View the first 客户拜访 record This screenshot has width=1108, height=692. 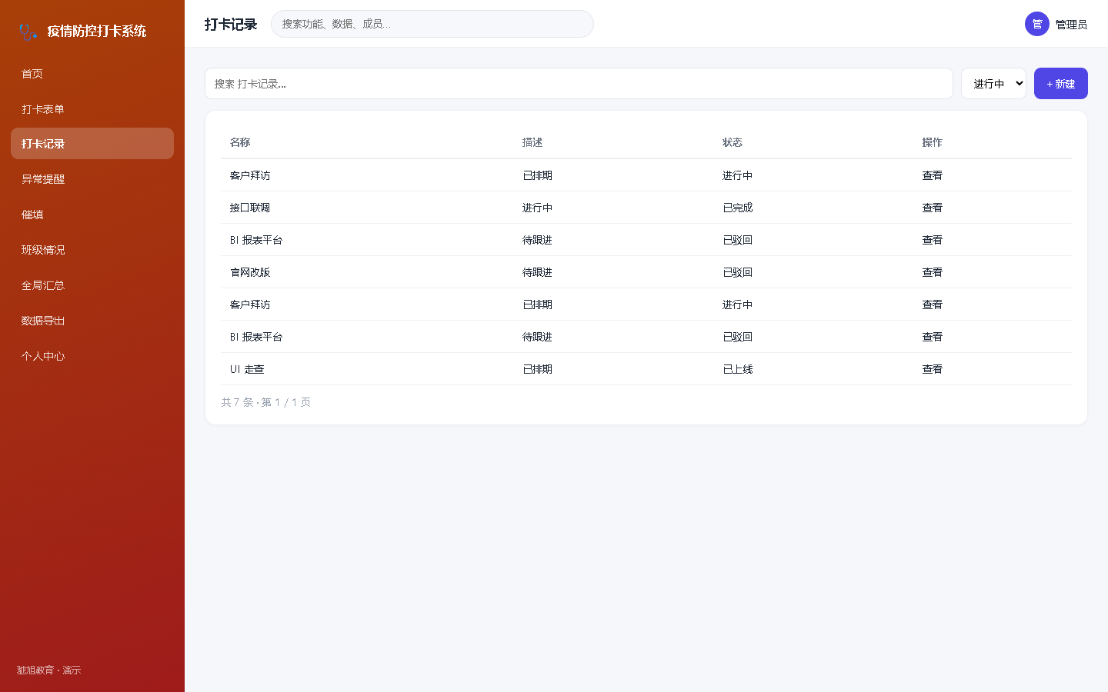click(x=933, y=175)
